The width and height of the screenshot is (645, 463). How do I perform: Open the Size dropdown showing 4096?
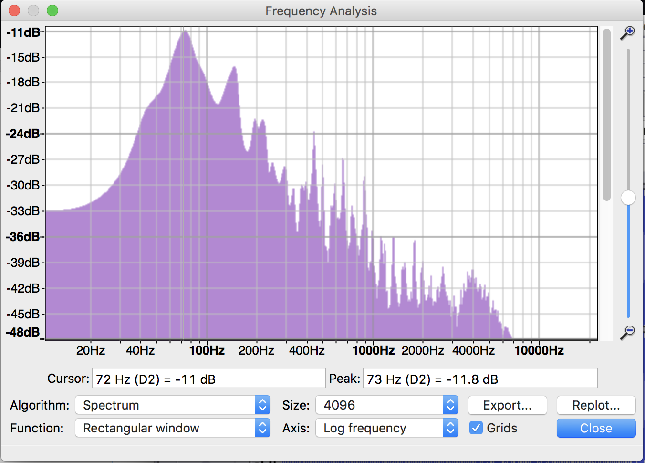click(387, 405)
